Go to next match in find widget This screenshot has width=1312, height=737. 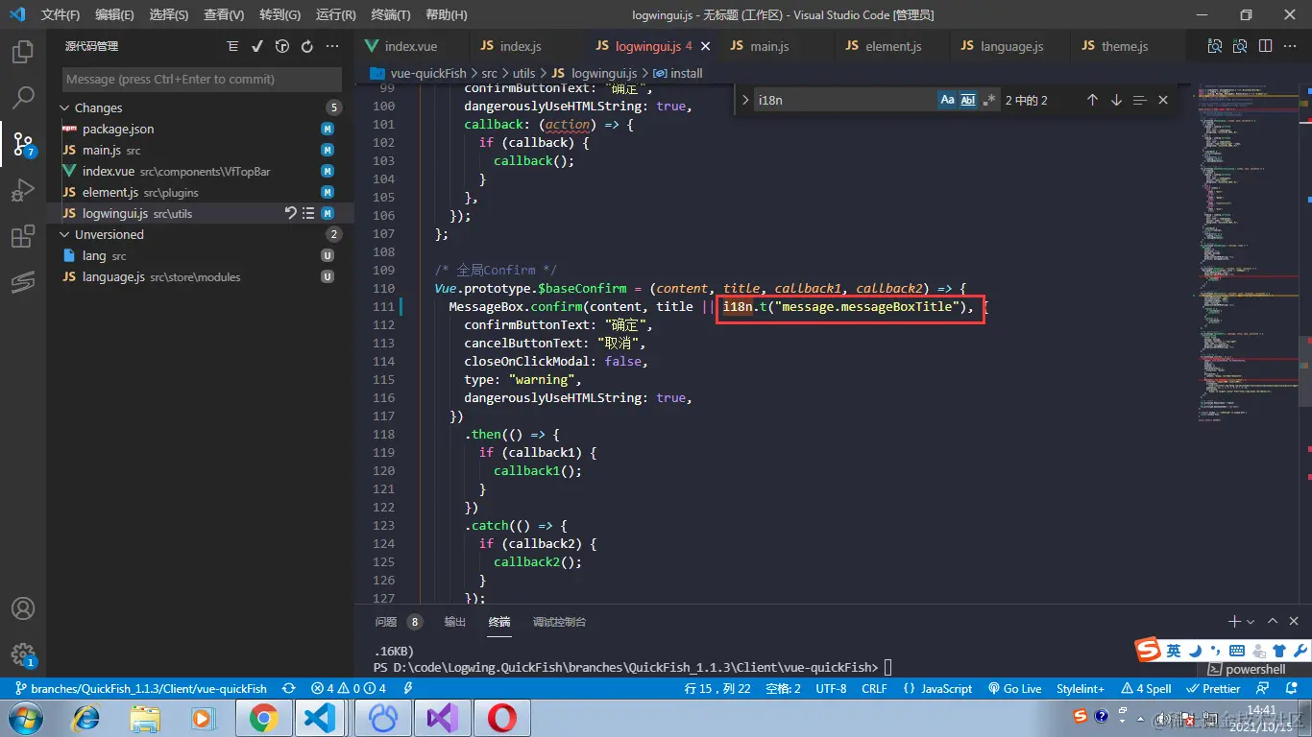pyautogui.click(x=1116, y=100)
